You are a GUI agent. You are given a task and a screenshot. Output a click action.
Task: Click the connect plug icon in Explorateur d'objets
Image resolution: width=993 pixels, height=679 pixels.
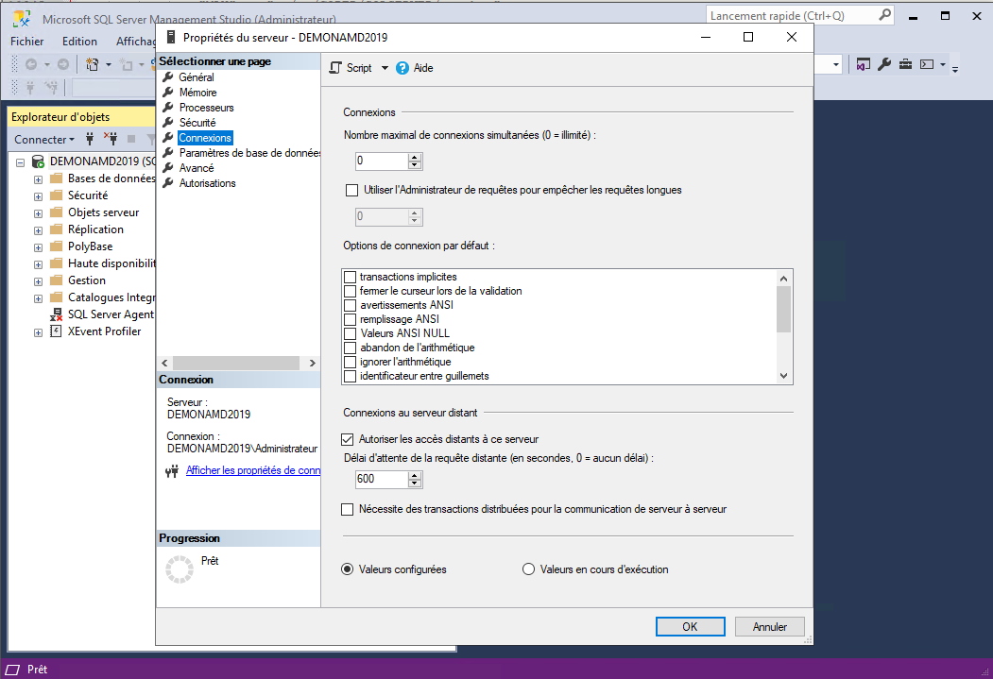coord(90,139)
